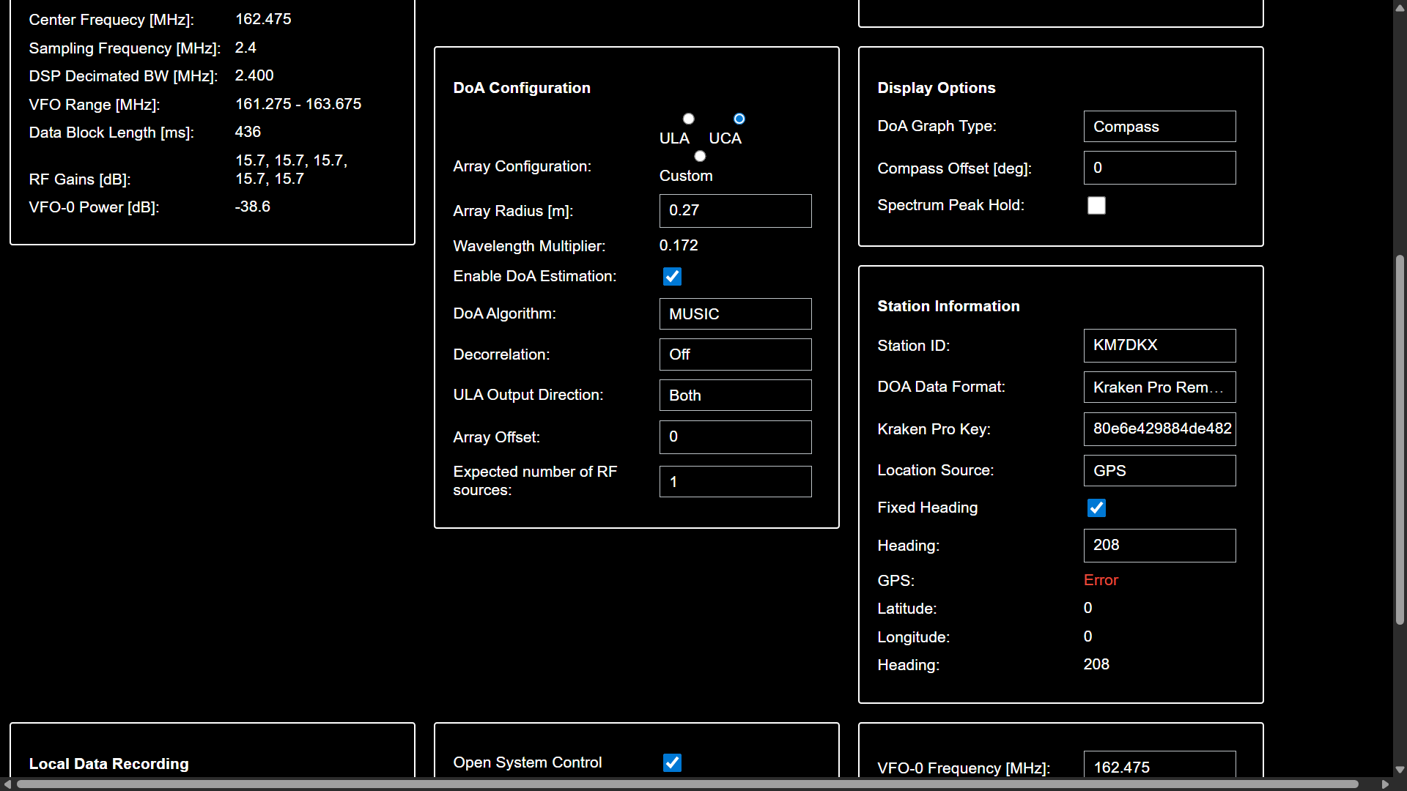Click the vertical scrollbar down arrow
This screenshot has width=1407, height=791.
[x=1400, y=770]
